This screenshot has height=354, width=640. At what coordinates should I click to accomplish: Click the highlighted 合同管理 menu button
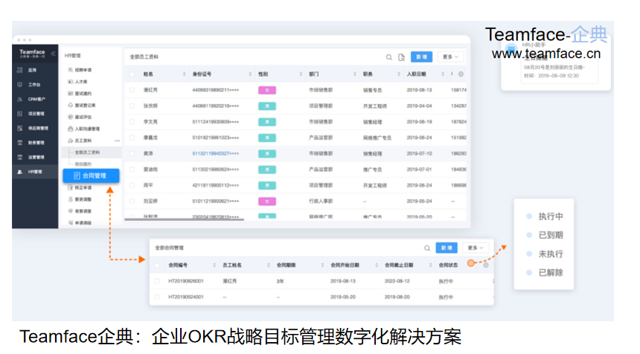pyautogui.click(x=91, y=176)
